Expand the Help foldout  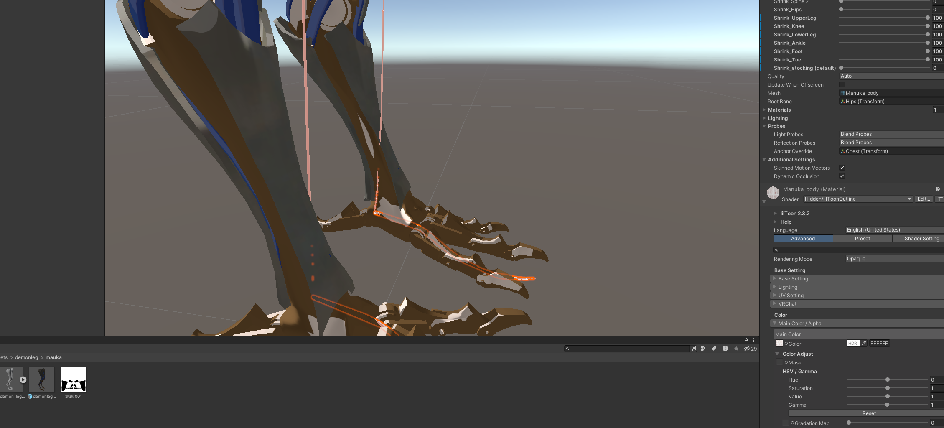pyautogui.click(x=775, y=222)
